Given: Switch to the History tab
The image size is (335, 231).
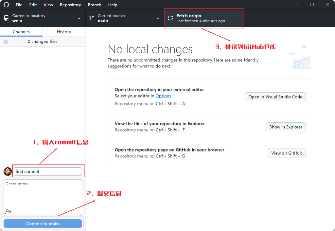Looking at the screenshot, I should (64, 32).
